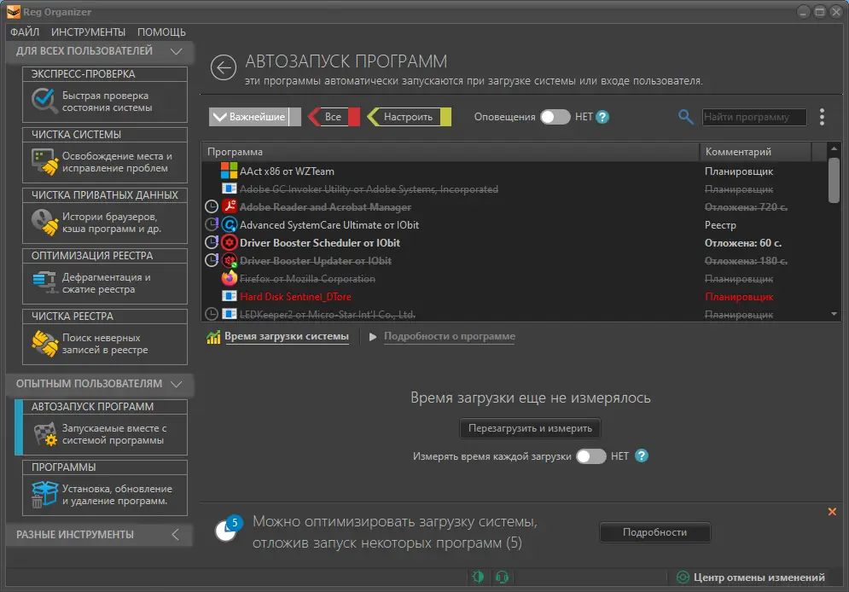849x592 pixels.
Task: Click the Driver Booster Scheduler icon
Action: pos(230,242)
